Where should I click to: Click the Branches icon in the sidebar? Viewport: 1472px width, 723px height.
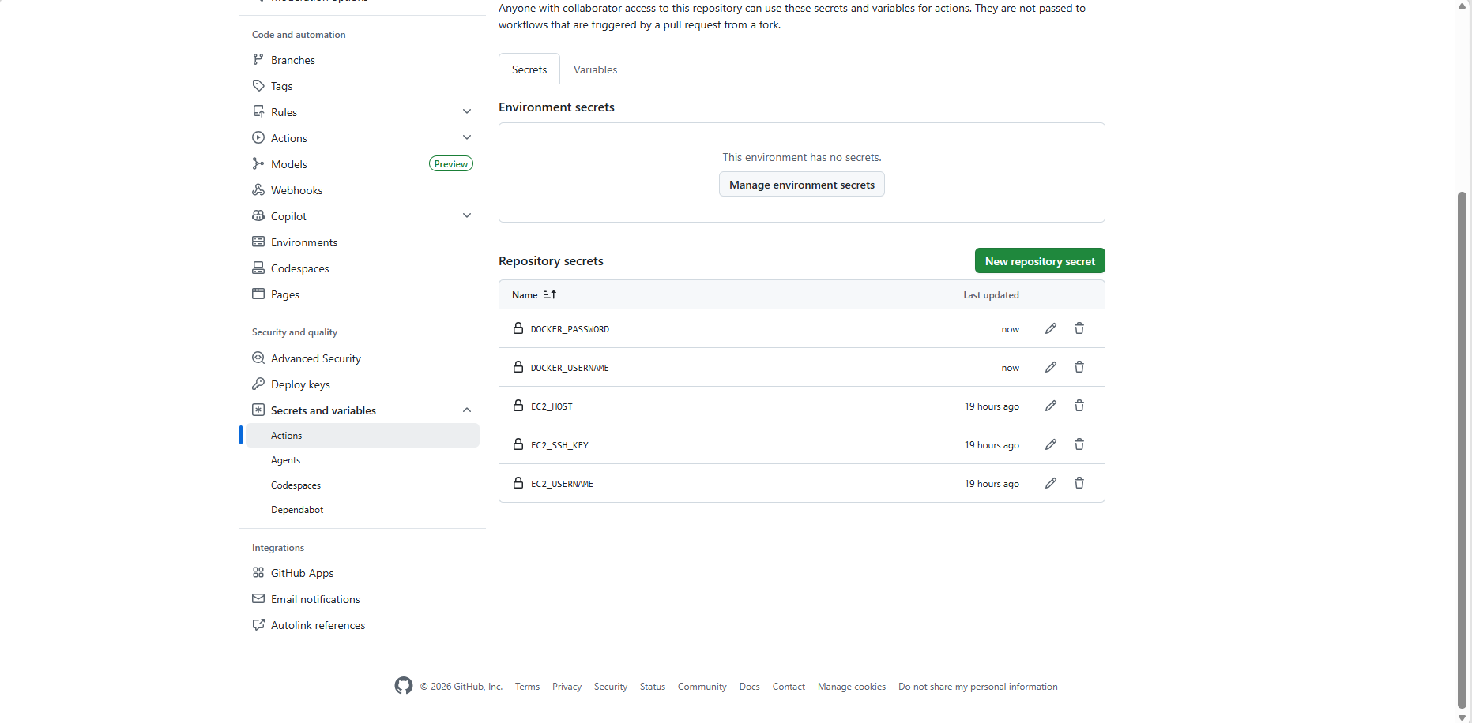click(258, 59)
